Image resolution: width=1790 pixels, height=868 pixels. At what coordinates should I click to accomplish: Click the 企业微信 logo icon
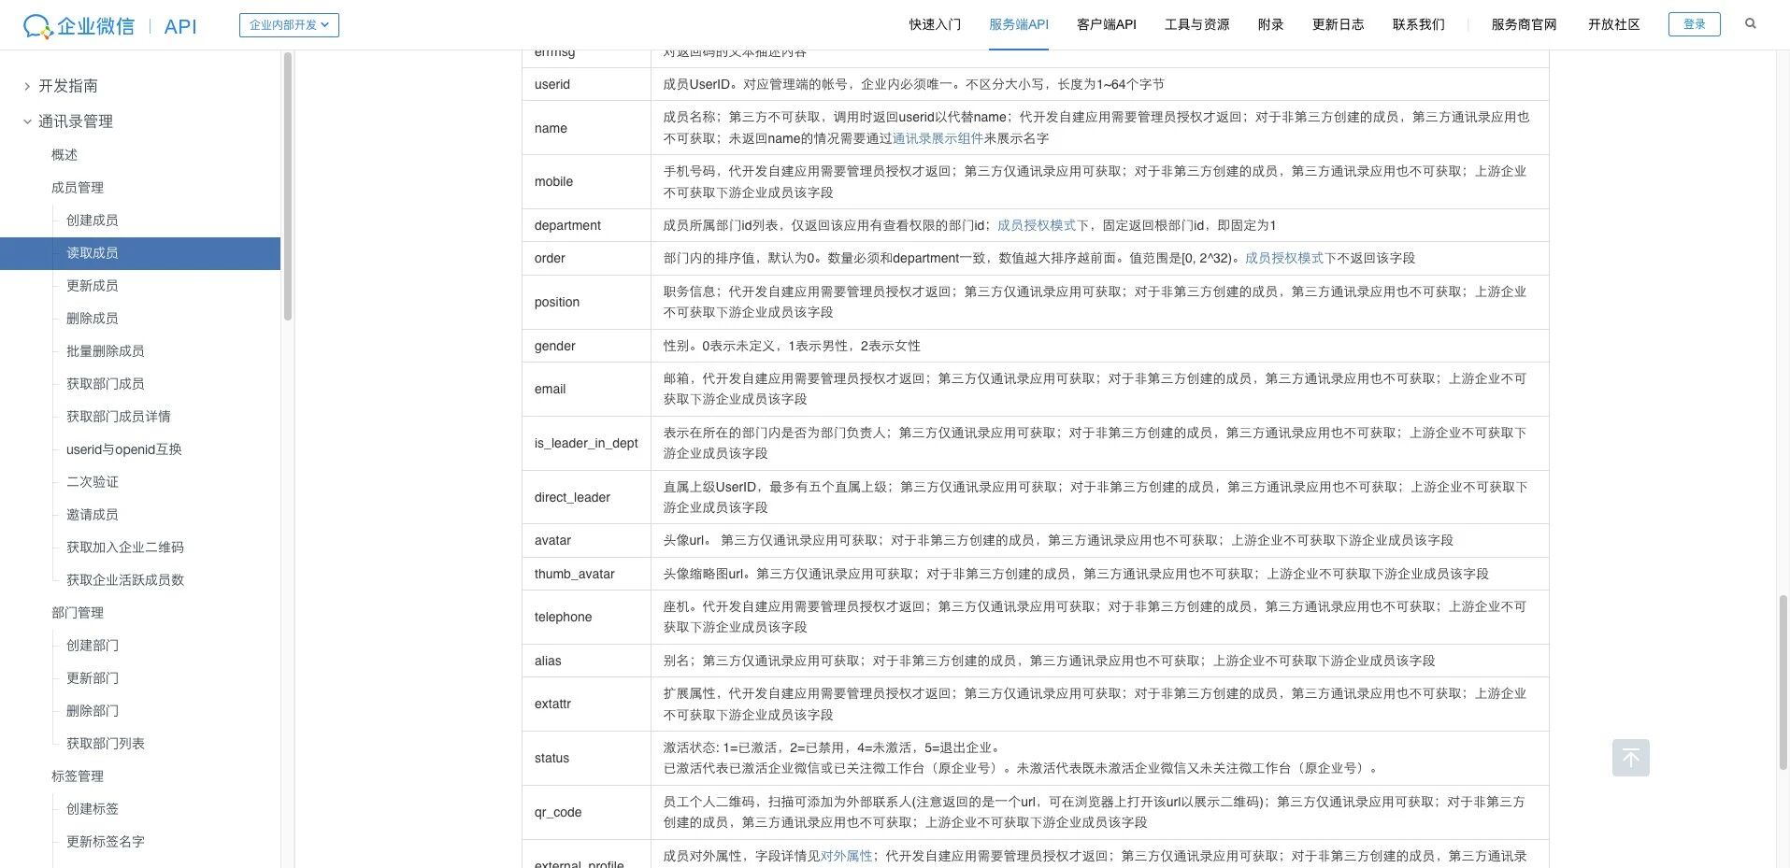(x=37, y=26)
